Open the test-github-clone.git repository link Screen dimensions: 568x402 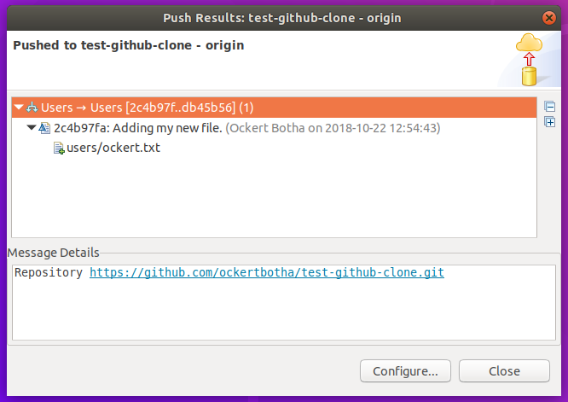(267, 273)
